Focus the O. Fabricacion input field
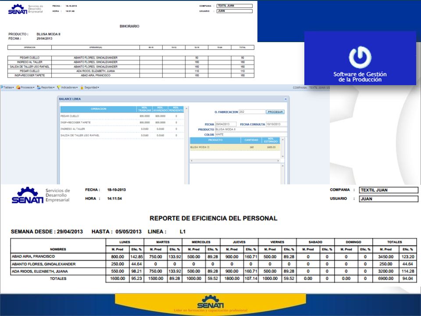 pyautogui.click(x=252, y=112)
